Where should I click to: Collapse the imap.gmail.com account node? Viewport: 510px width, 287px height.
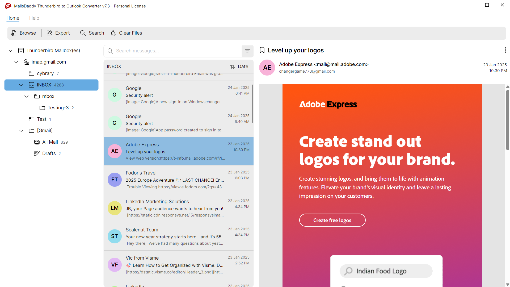click(x=16, y=62)
